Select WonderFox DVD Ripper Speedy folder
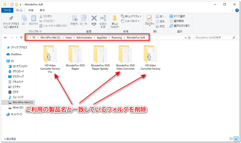This screenshot has width=241, height=143. (100, 58)
